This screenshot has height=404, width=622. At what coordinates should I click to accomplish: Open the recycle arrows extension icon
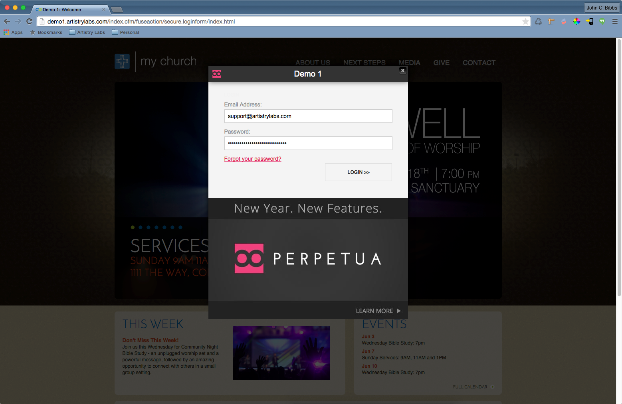(538, 22)
